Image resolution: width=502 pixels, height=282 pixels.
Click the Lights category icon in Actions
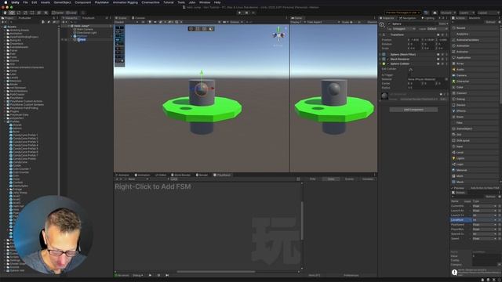tap(453, 158)
